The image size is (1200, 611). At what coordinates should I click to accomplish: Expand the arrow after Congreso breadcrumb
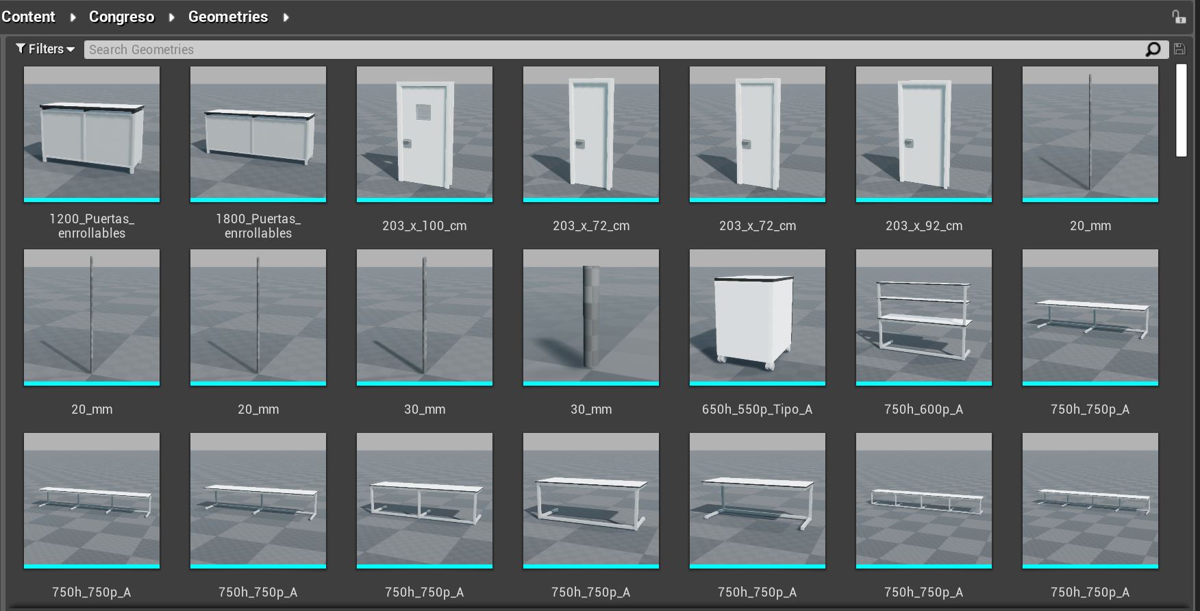pyautogui.click(x=172, y=17)
